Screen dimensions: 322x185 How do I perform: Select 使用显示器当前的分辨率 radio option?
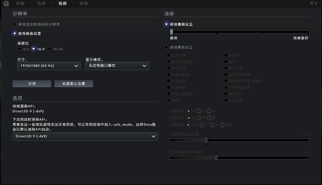[14, 24]
